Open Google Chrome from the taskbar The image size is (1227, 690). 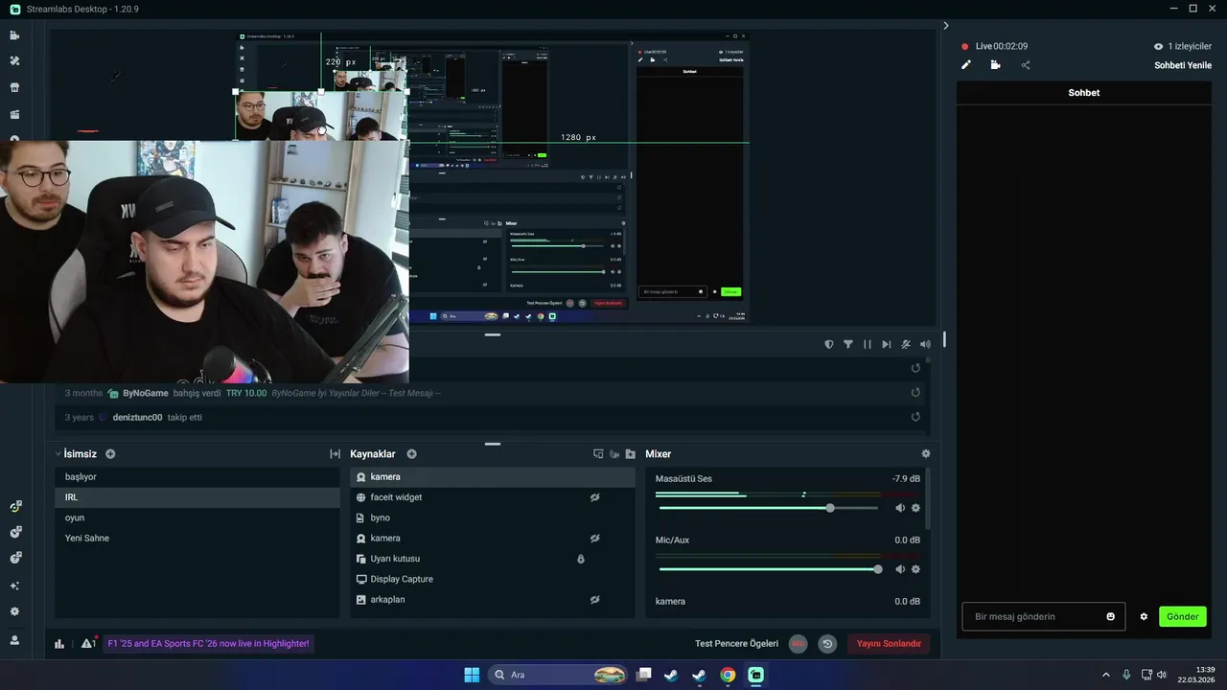728,675
